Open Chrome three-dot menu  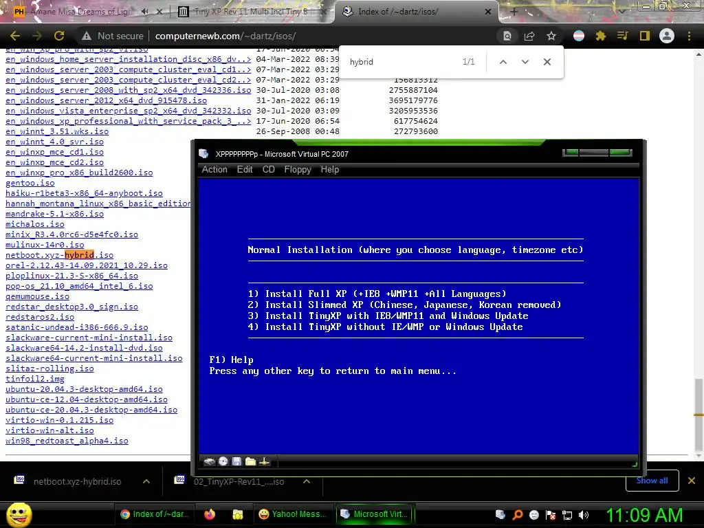[689, 36]
